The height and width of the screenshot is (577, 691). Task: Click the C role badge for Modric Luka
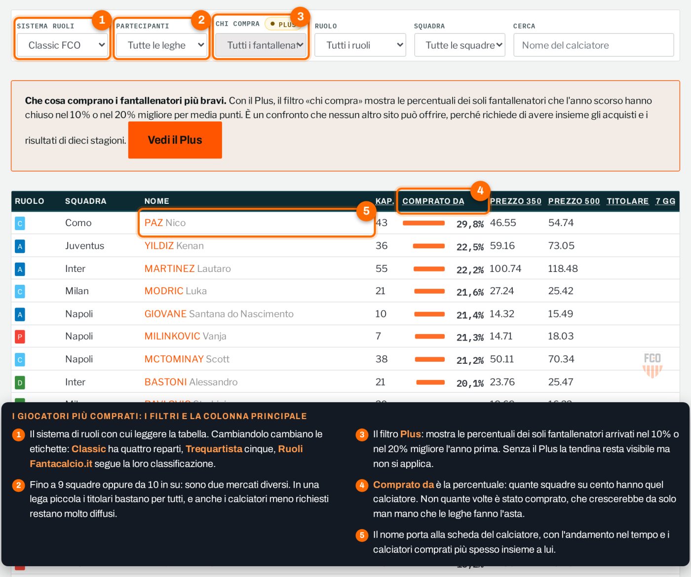[20, 292]
